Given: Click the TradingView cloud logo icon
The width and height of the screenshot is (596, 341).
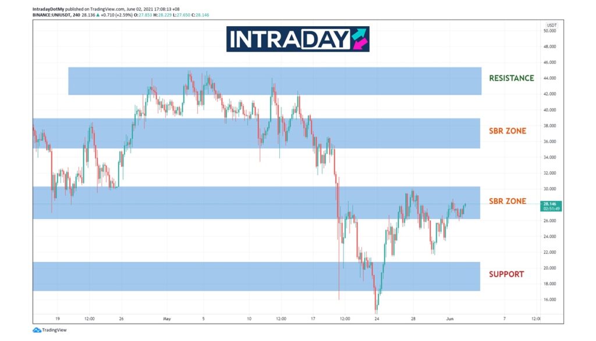Looking at the screenshot, I should (x=37, y=330).
